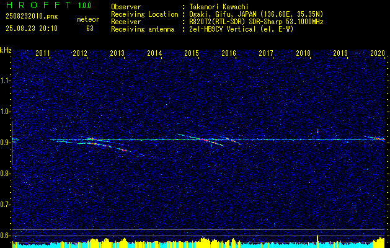Click the 2016 time axis marker
The image size is (390, 248).
(229, 53)
